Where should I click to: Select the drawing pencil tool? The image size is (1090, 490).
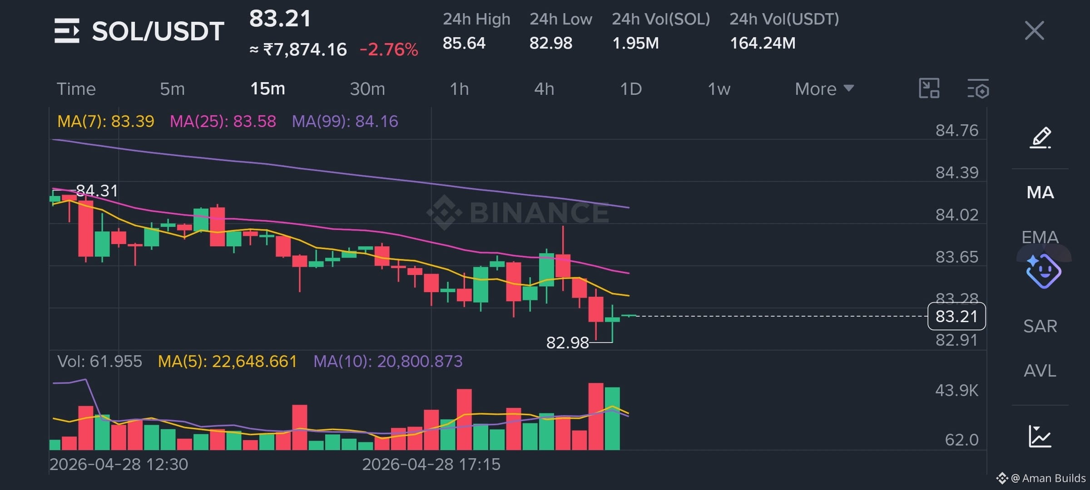1040,137
